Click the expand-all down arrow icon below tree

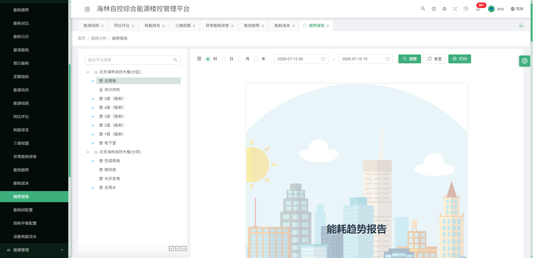pos(178,249)
